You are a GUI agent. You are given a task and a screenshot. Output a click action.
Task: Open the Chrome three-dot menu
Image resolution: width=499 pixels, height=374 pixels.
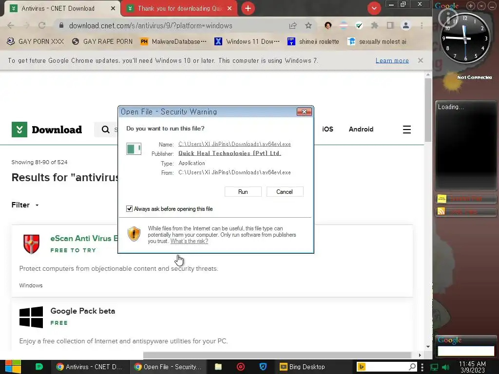click(422, 25)
